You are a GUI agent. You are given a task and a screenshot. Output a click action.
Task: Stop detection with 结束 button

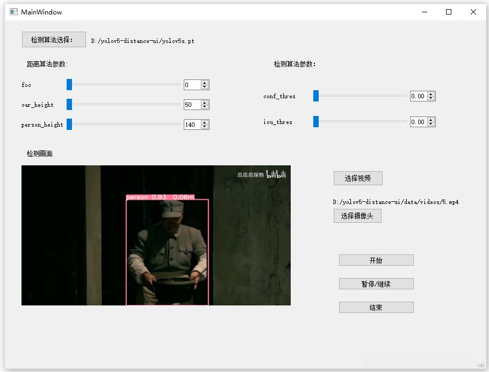coord(376,308)
